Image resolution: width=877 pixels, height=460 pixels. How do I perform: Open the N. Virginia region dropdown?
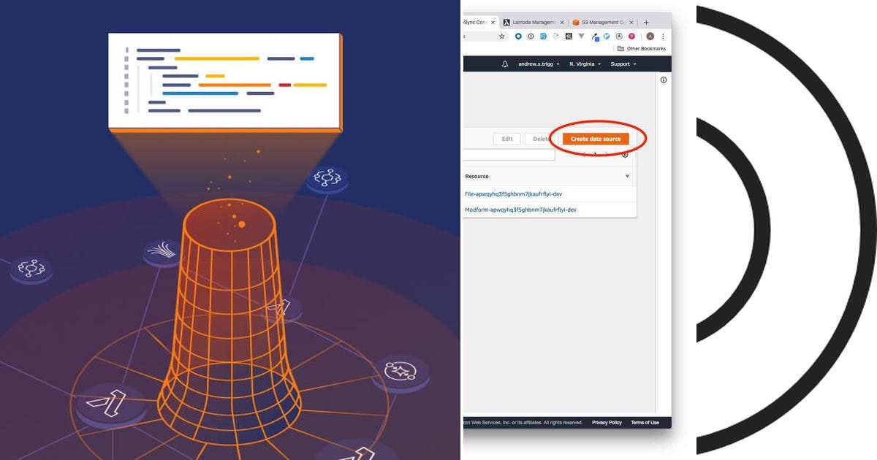(582, 64)
